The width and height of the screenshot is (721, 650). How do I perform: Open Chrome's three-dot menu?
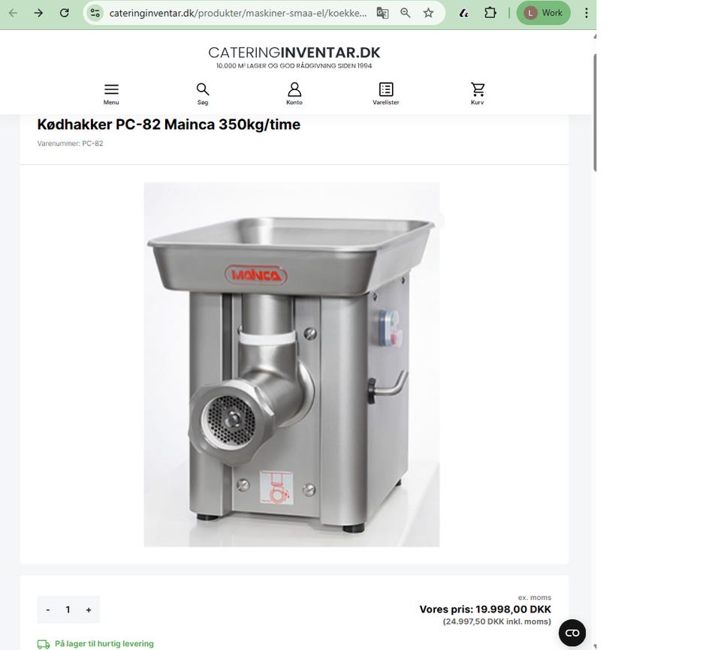click(587, 13)
